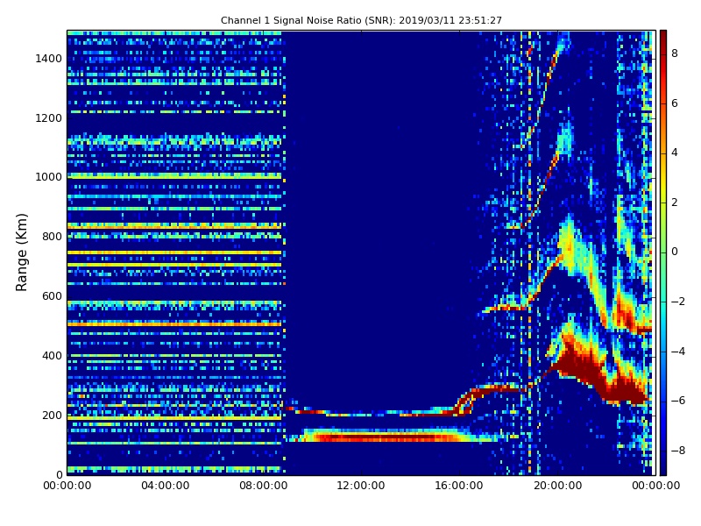Click the colorbar label −8

(x=678, y=451)
